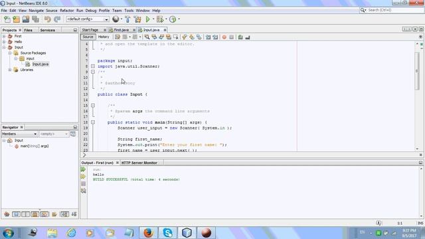Image resolution: width=425 pixels, height=239 pixels.
Task: Expand the Libraries node
Action: (10, 70)
